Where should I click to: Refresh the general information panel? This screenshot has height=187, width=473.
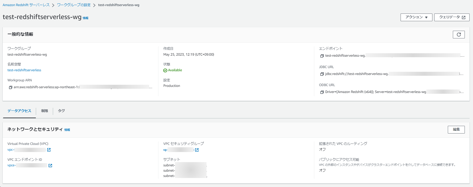(459, 34)
